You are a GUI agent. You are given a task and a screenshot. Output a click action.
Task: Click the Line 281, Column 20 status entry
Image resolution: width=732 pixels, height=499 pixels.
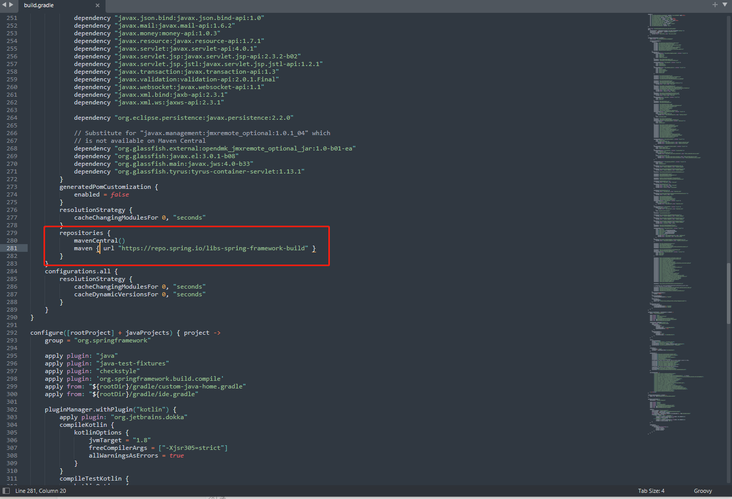point(40,491)
